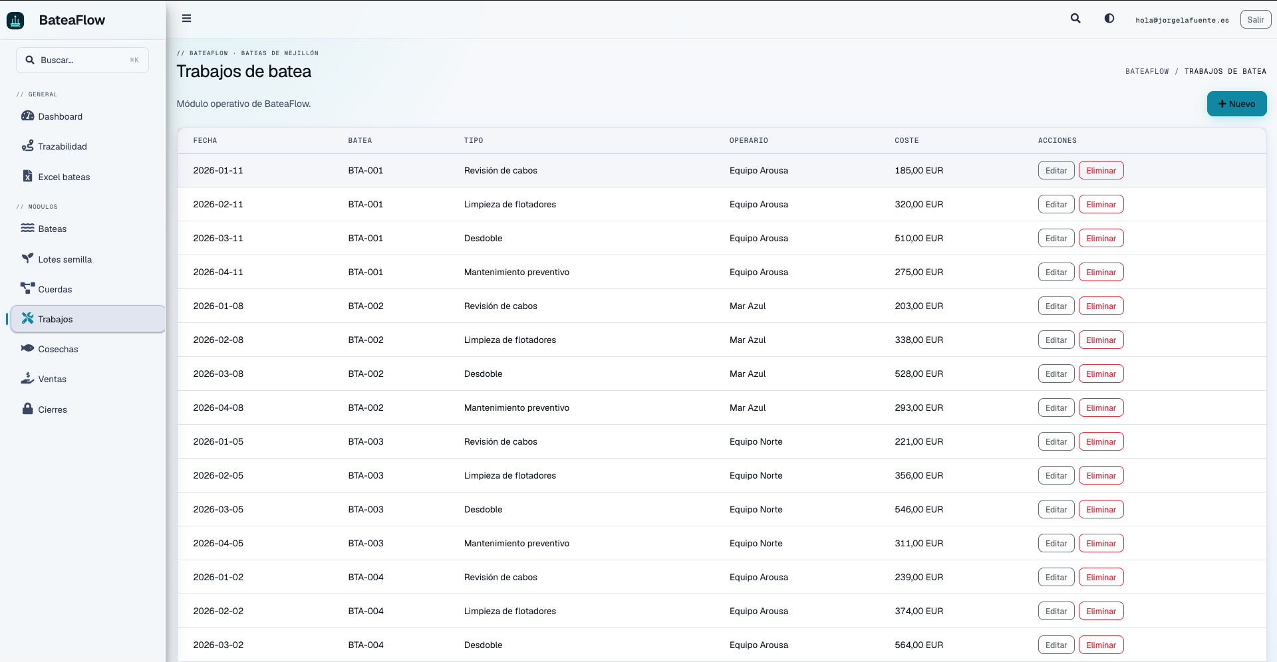Open Dashboard from the sidebar
This screenshot has height=662, width=1277.
point(88,116)
